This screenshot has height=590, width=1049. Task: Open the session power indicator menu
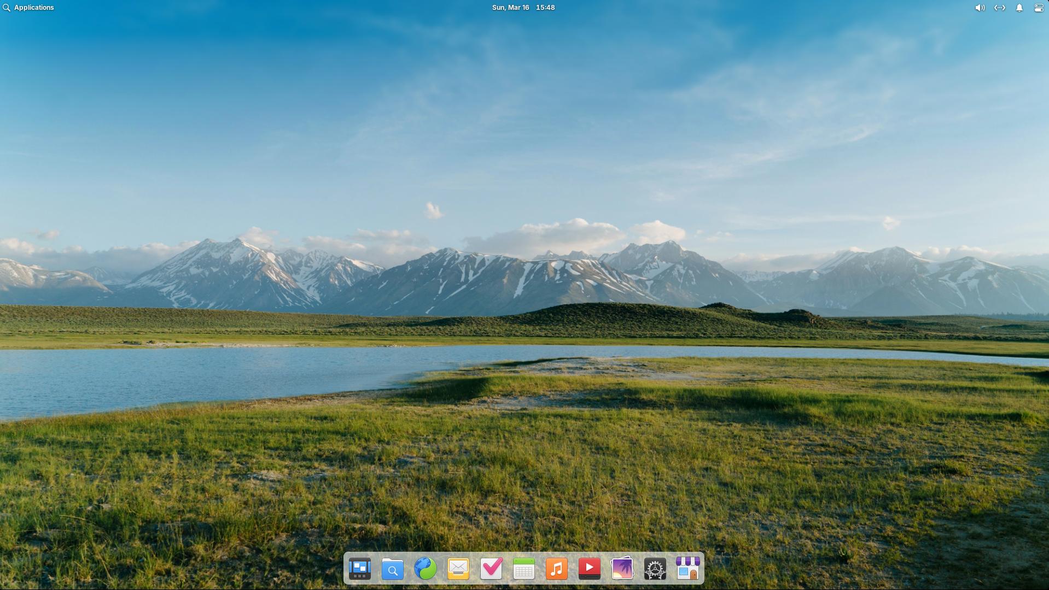click(1038, 7)
